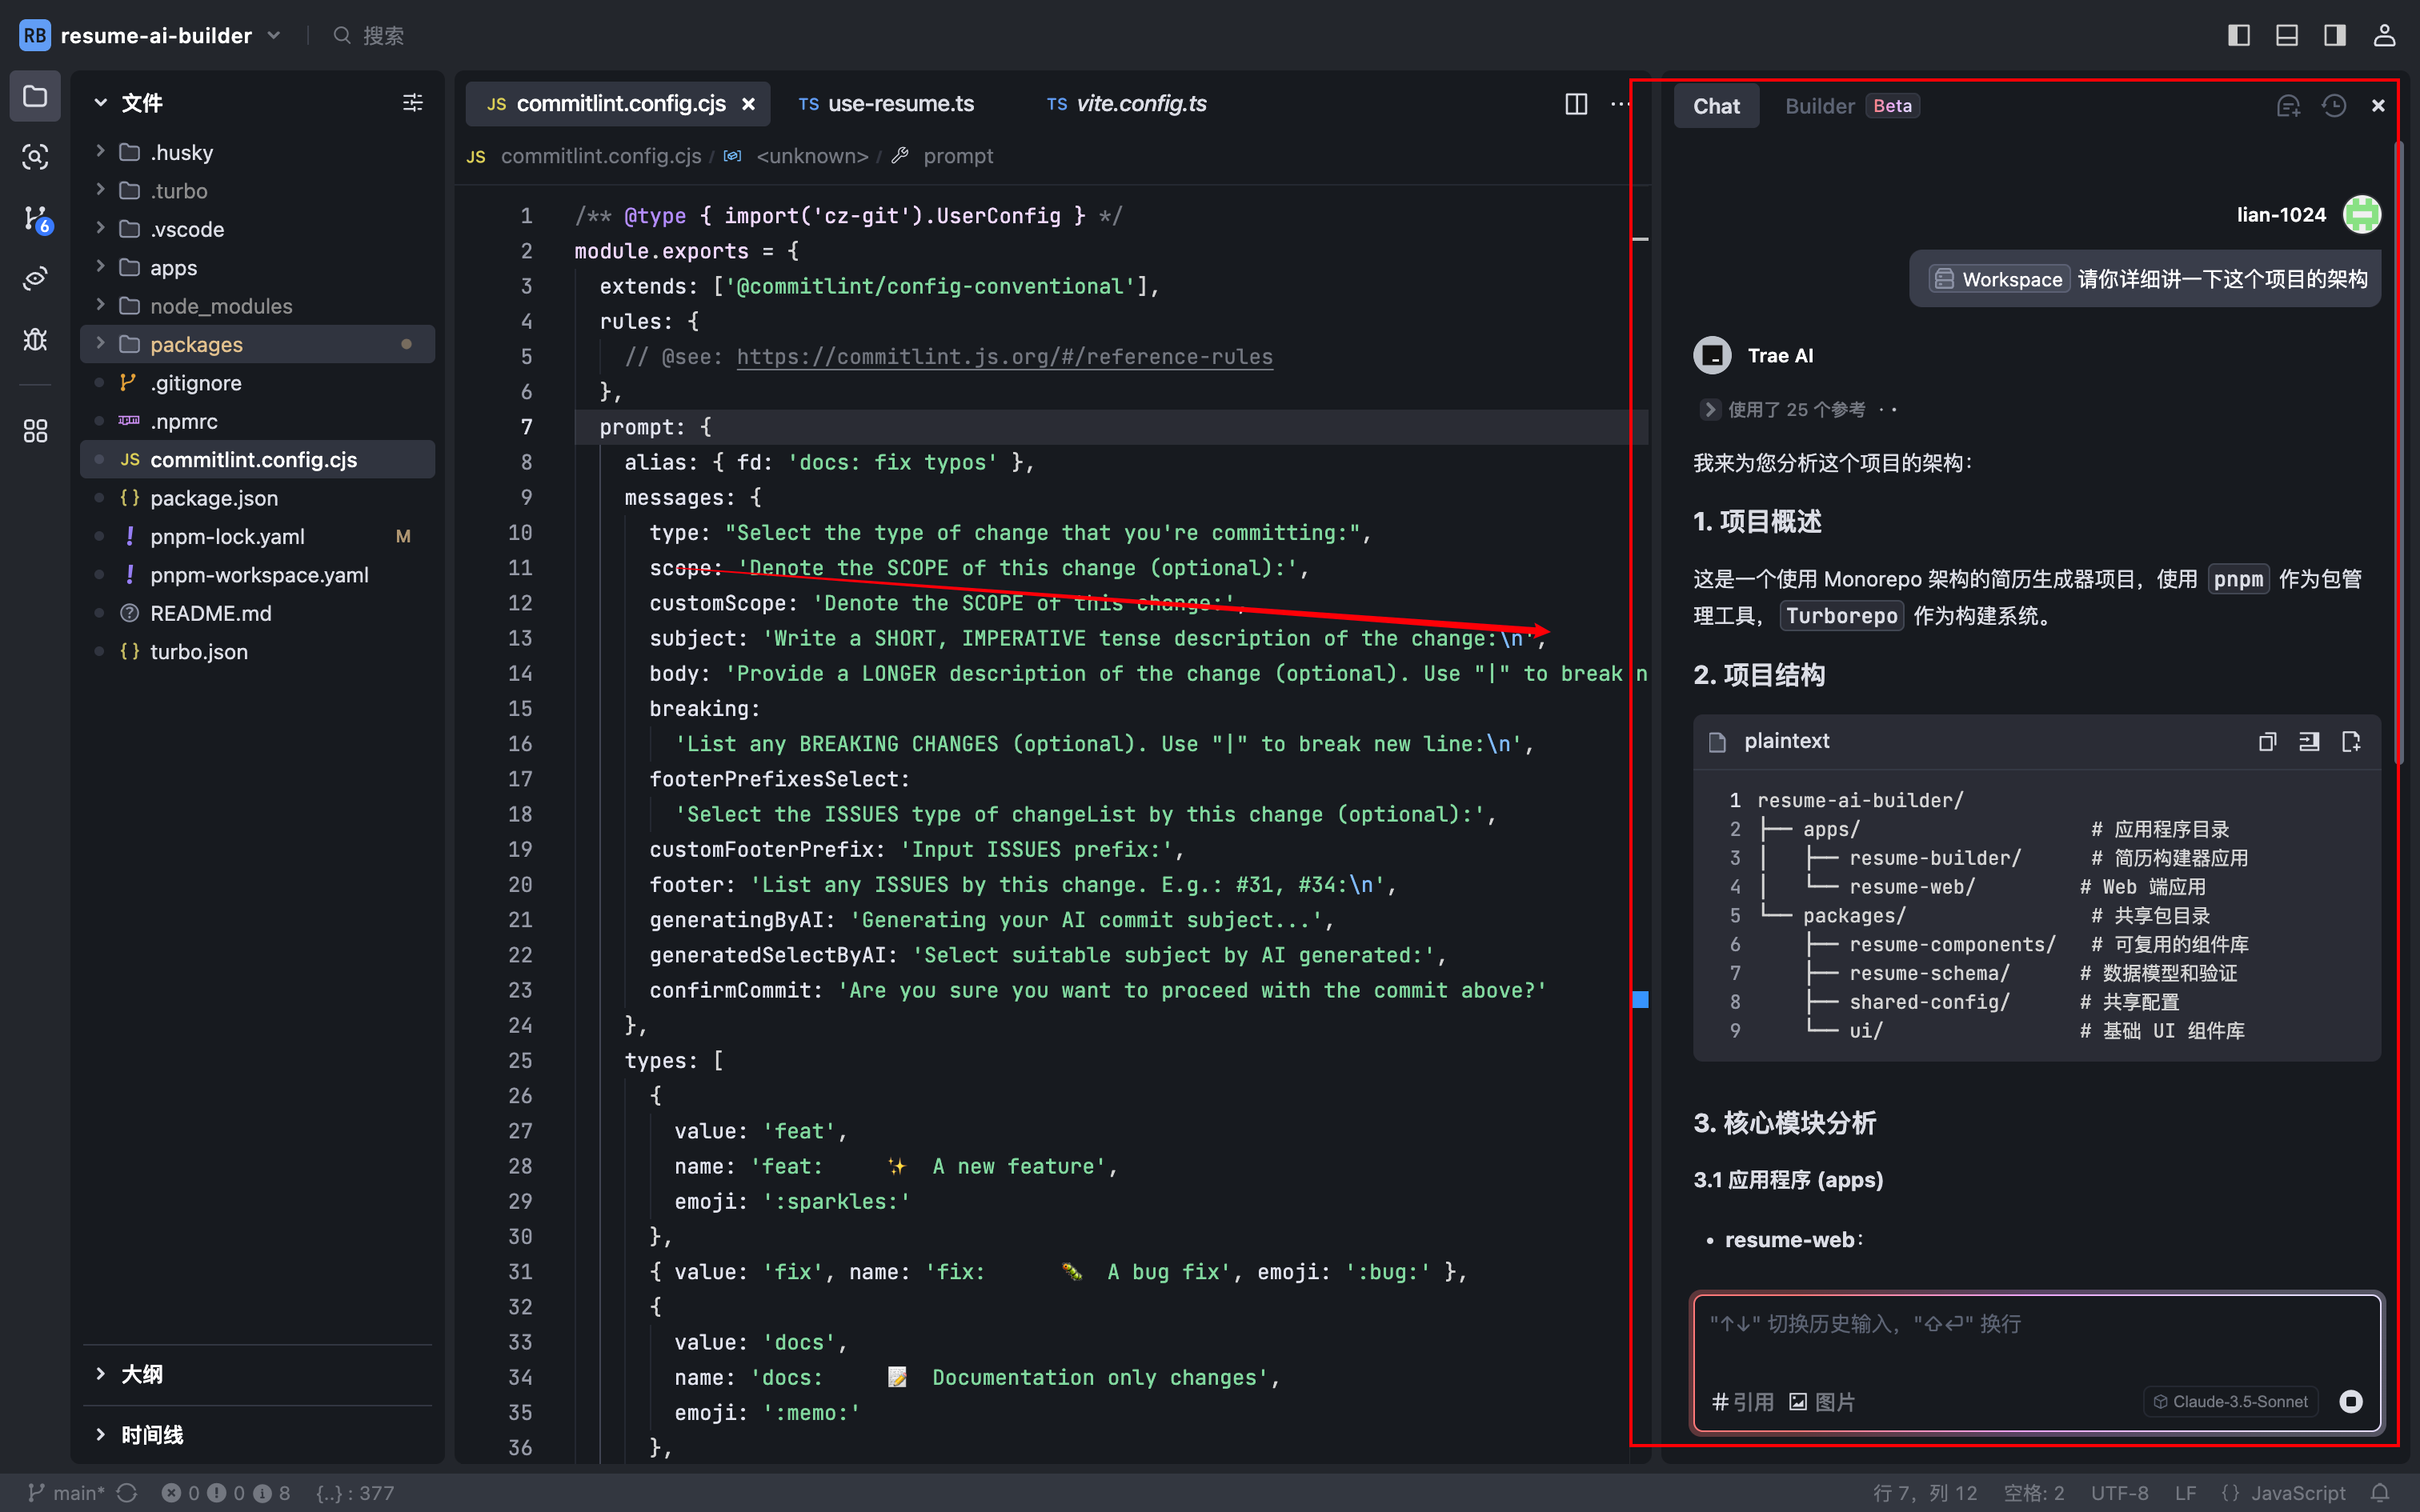This screenshot has width=2420, height=1512.
Task: Open the Source Control sidebar icon
Action: point(35,218)
